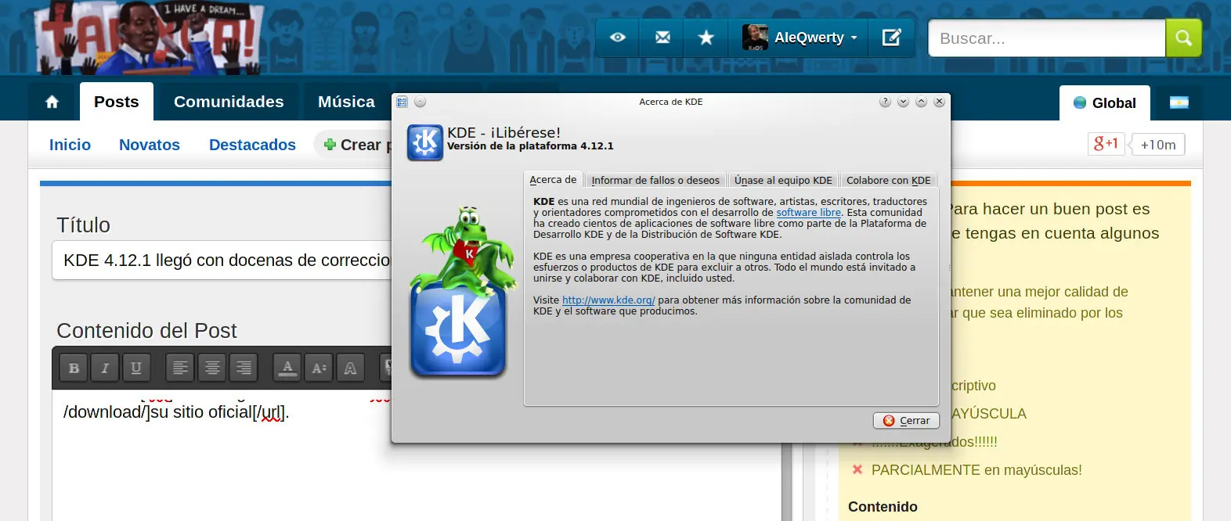Open the messages envelope icon
Image resolution: width=1231 pixels, height=521 pixels.
point(662,38)
